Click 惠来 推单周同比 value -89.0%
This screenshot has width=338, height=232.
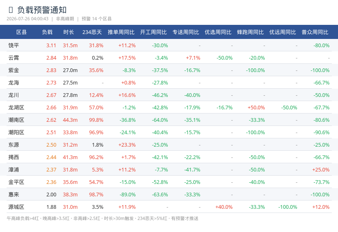click(128, 195)
